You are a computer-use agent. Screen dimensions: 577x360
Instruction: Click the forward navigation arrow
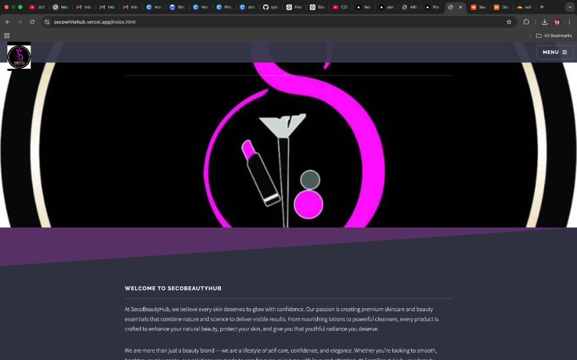point(19,21)
